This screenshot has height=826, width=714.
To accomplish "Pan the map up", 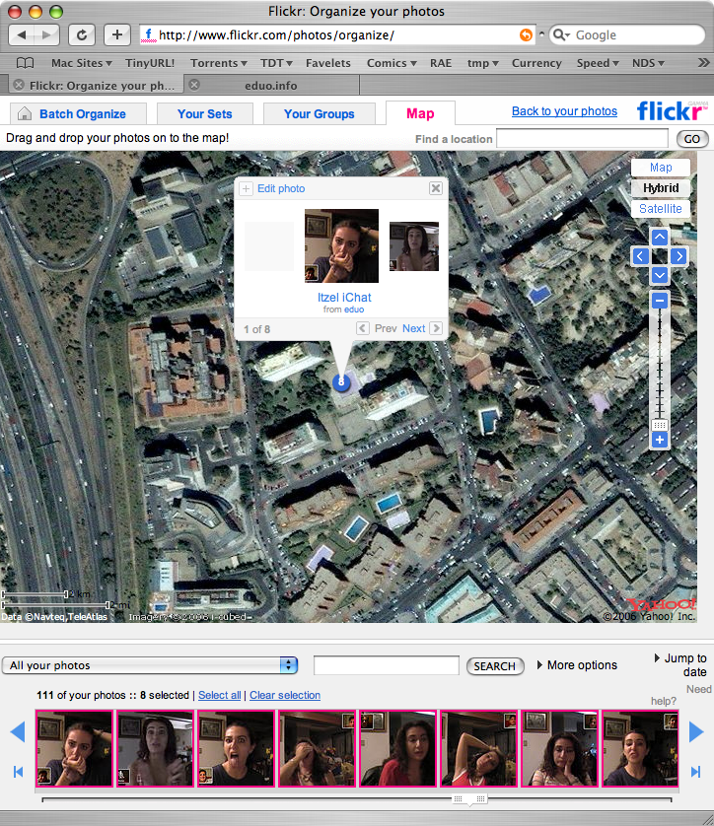I will (659, 237).
